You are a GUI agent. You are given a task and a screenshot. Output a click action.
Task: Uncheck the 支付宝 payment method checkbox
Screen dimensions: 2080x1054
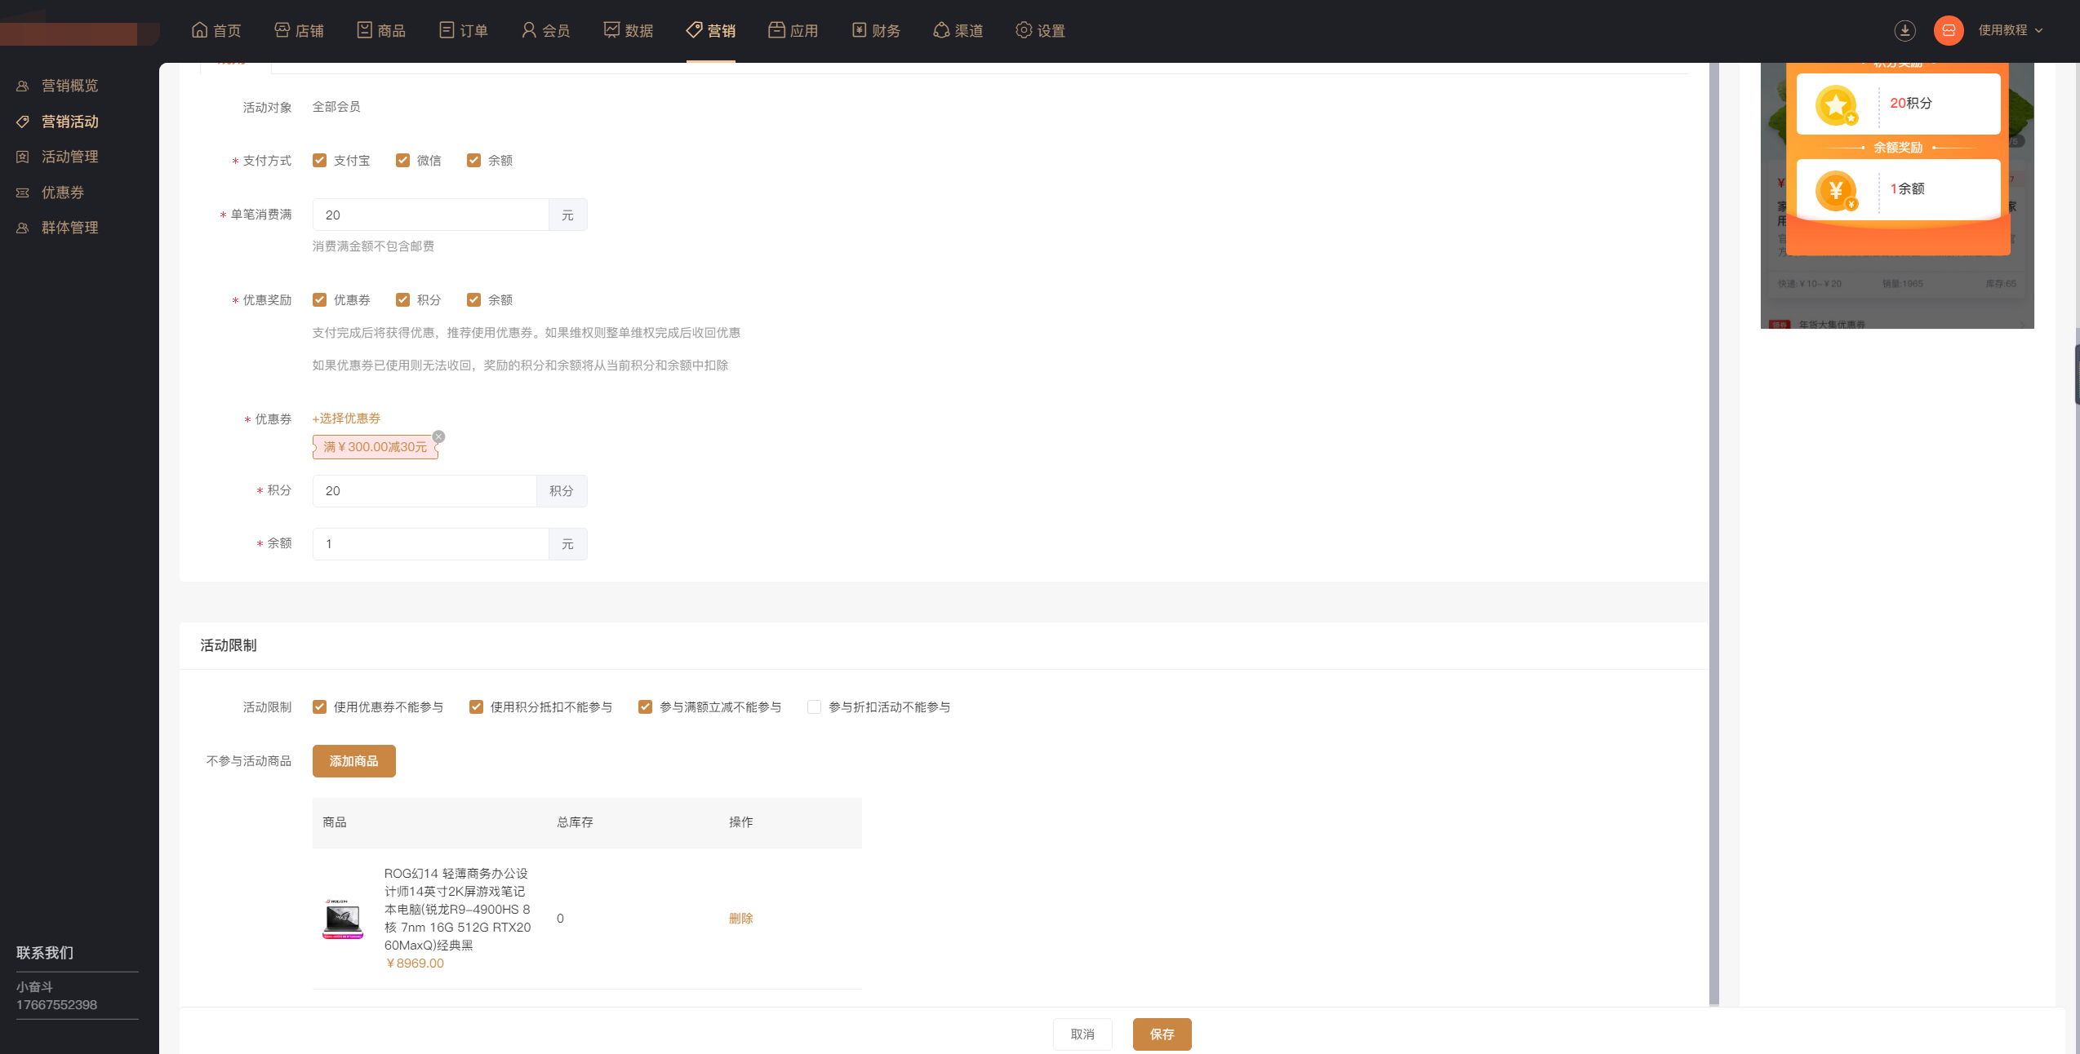pyautogui.click(x=320, y=161)
